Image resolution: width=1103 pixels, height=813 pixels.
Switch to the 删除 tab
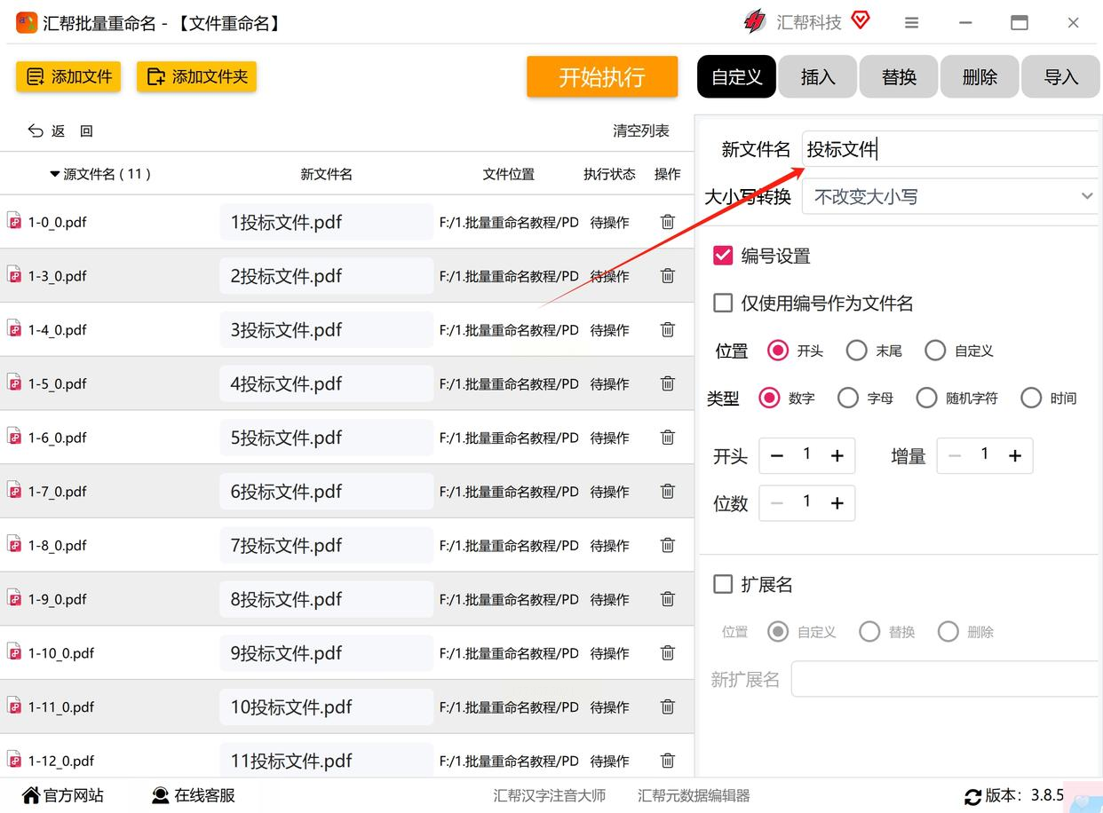pyautogui.click(x=980, y=76)
